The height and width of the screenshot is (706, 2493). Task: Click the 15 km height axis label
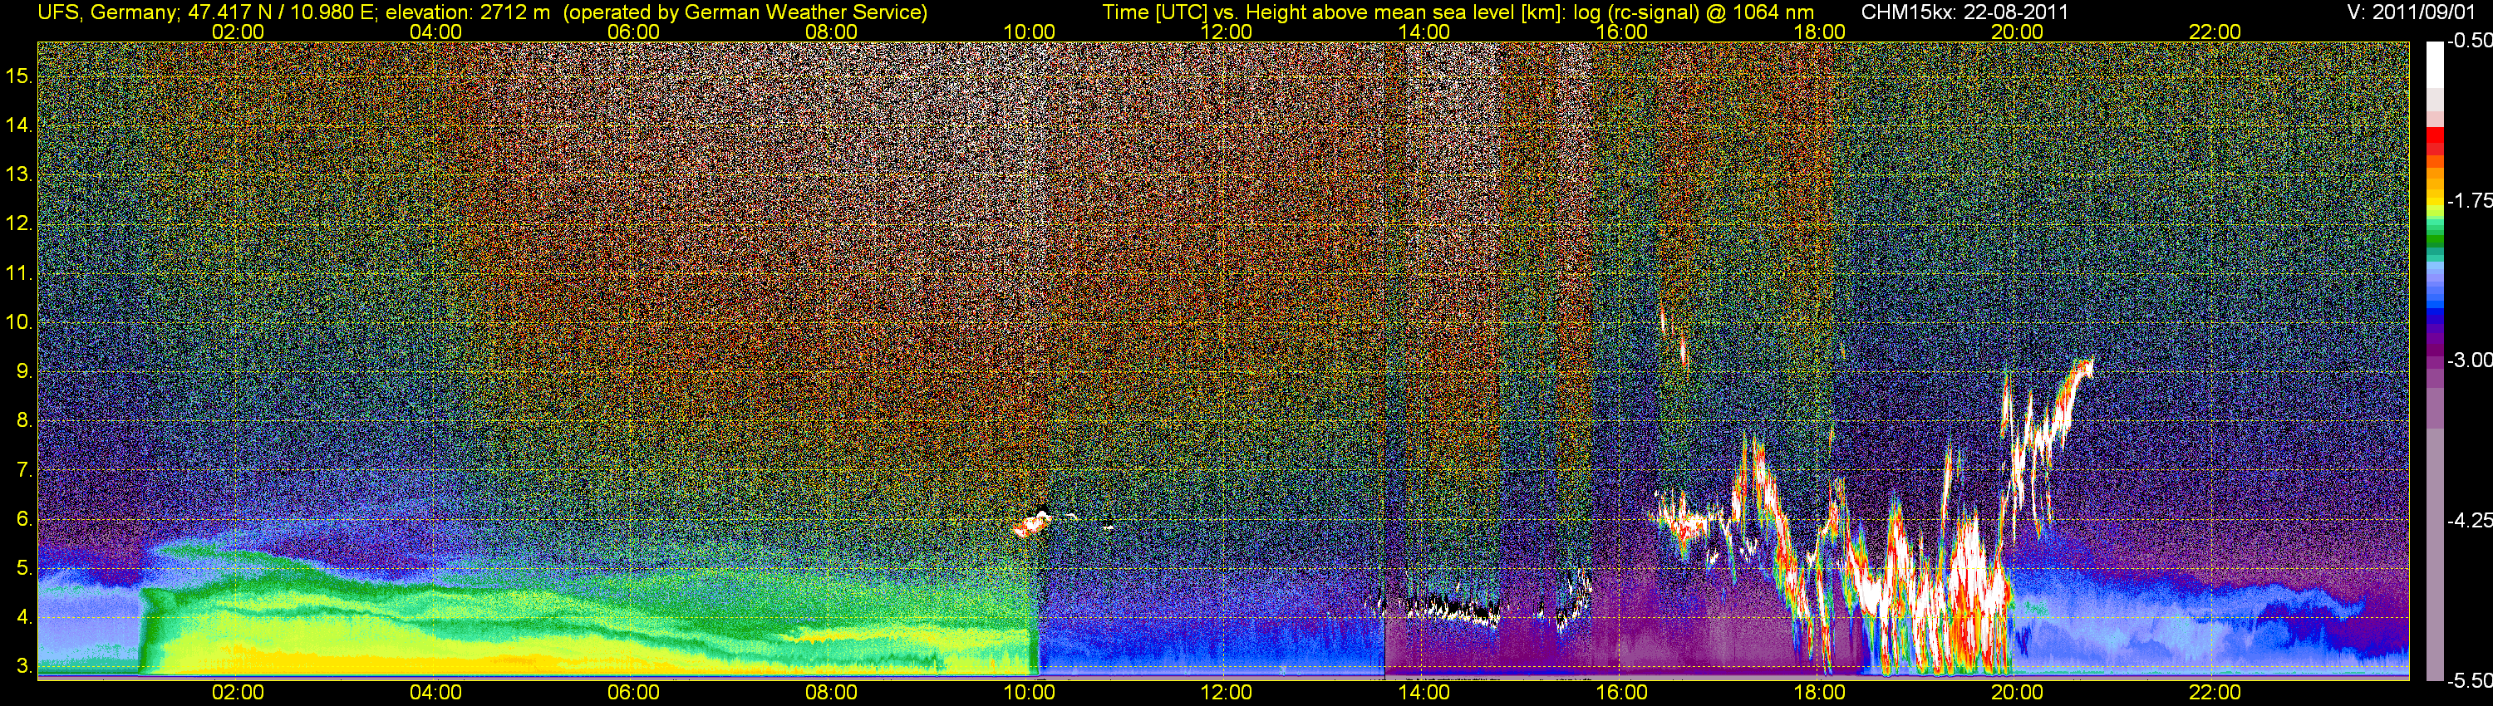[17, 76]
